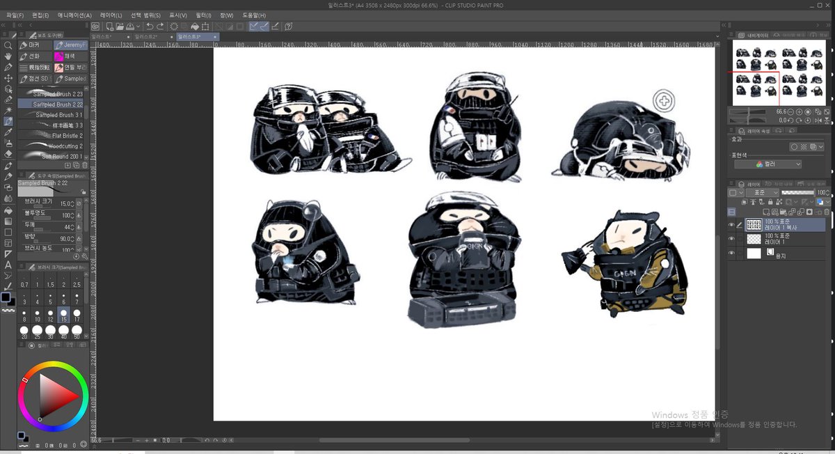This screenshot has height=454, width=835.
Task: Hide the 용지 paper layer
Action: (x=731, y=253)
